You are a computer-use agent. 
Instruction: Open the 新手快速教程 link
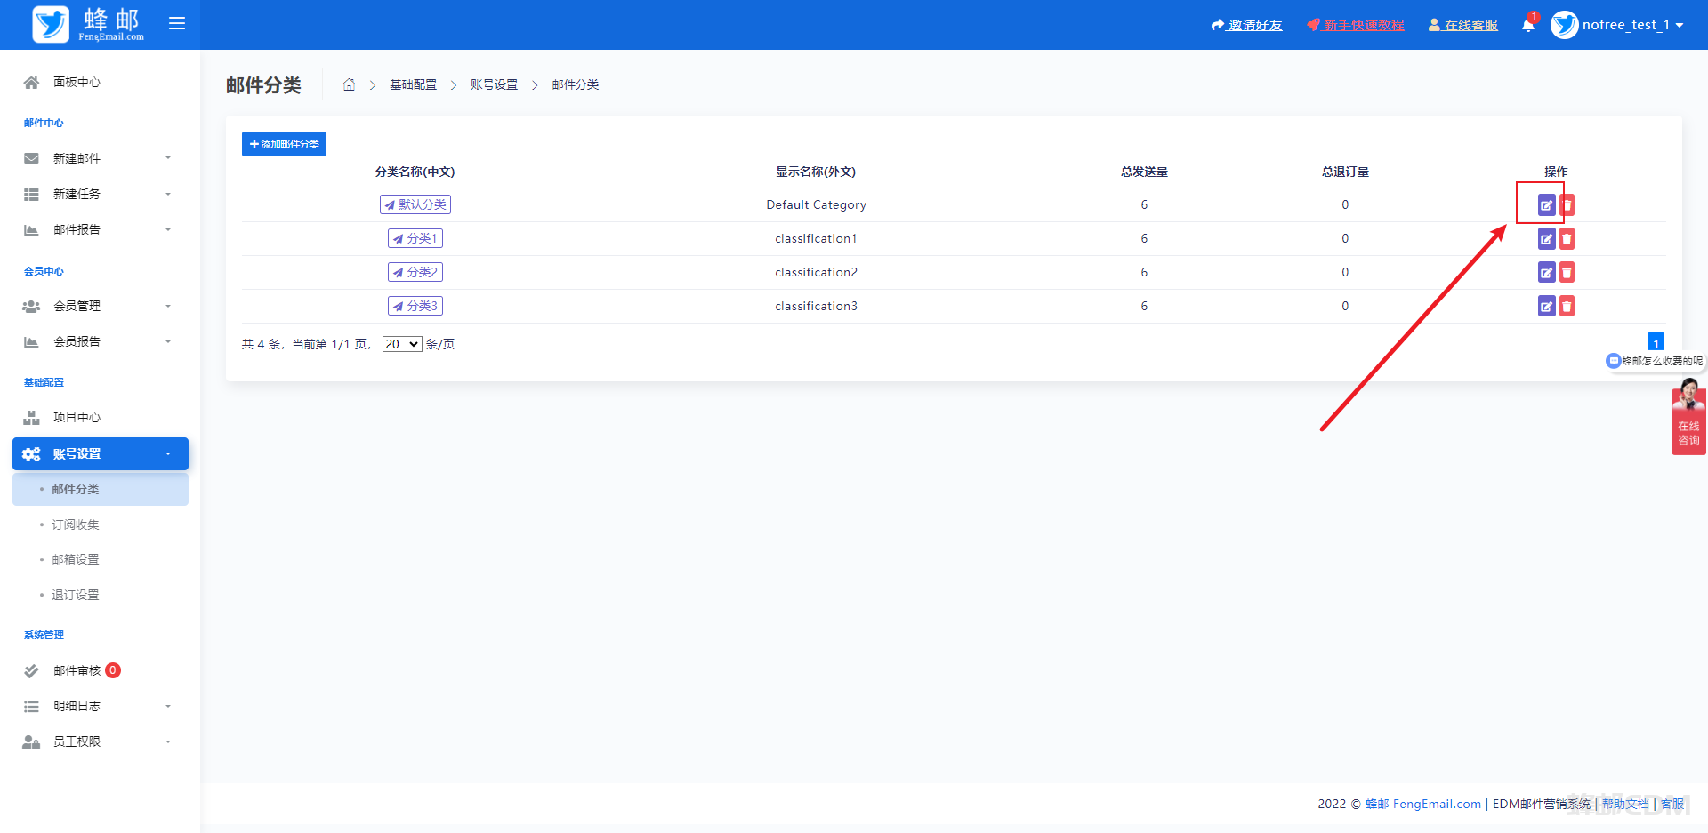1356,25
